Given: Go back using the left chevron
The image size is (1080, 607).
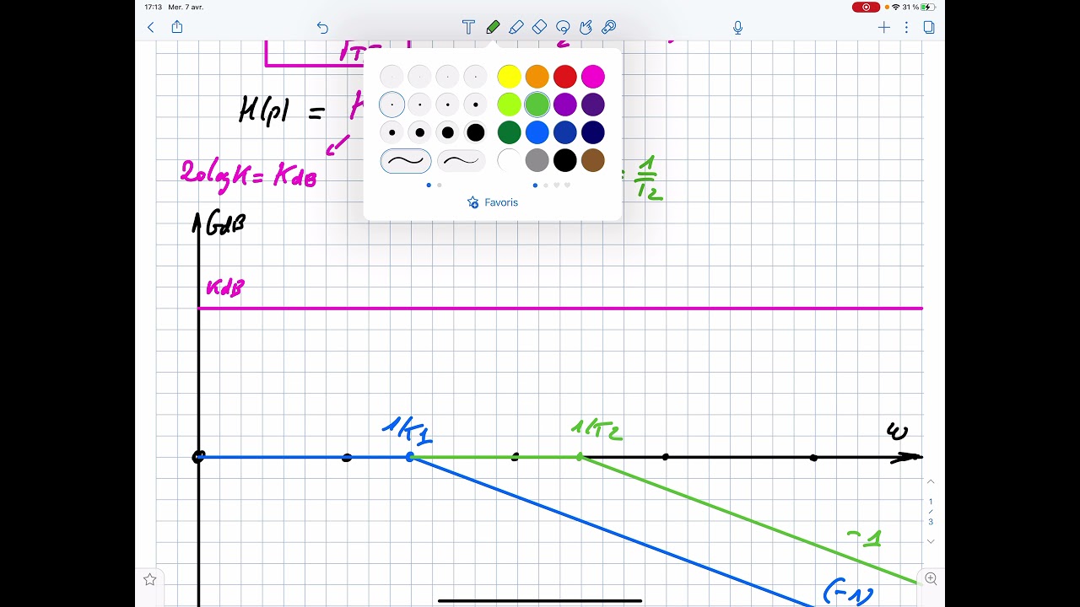Looking at the screenshot, I should click(x=151, y=27).
